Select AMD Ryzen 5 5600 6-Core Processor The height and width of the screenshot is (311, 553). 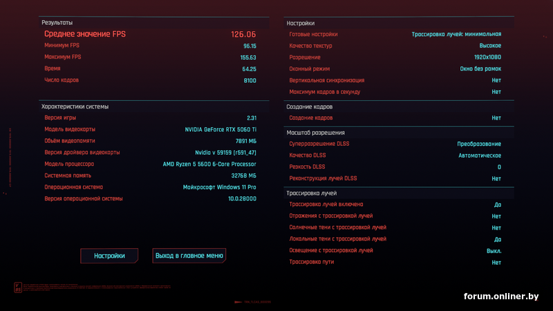point(209,164)
